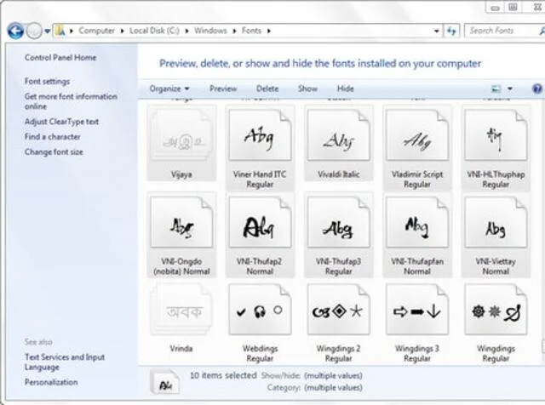Select the Webdings font icon

point(260,310)
